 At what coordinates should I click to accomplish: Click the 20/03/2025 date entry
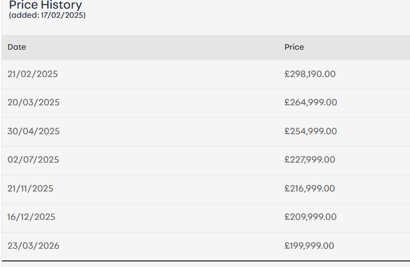[33, 102]
